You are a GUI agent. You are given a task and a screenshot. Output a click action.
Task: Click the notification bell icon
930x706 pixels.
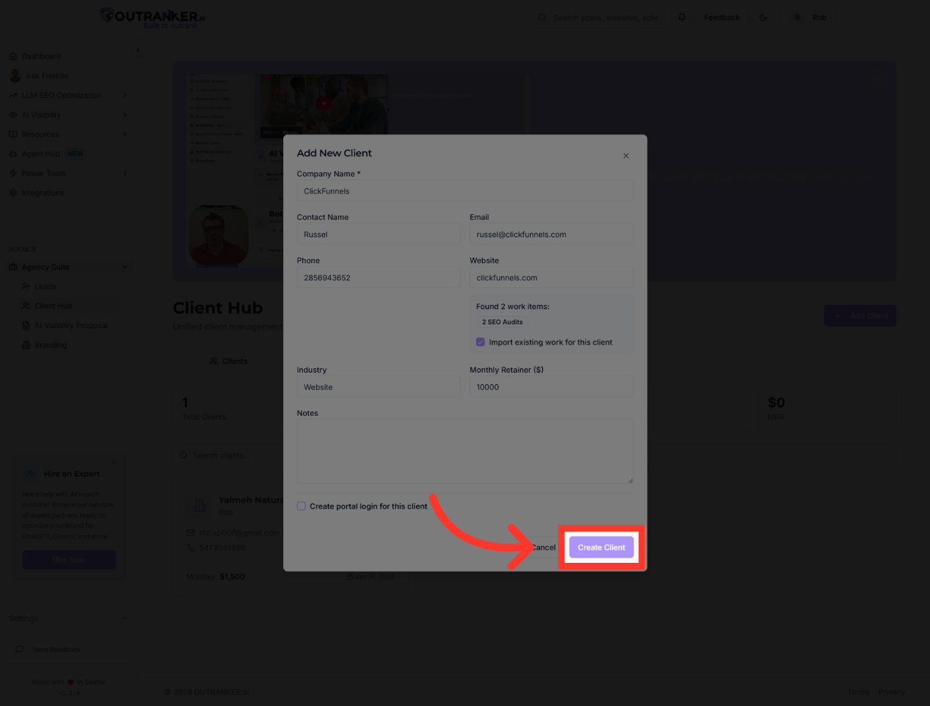coord(682,18)
